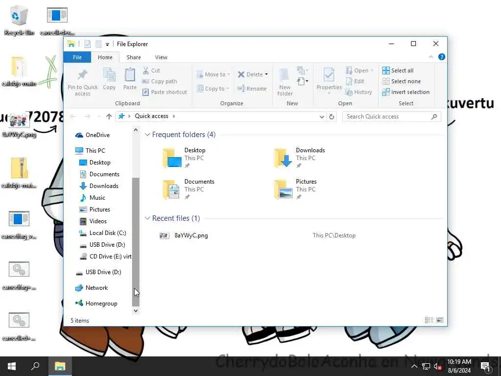Open the Delete dropdown arrow
The image size is (501, 376).
267,74
